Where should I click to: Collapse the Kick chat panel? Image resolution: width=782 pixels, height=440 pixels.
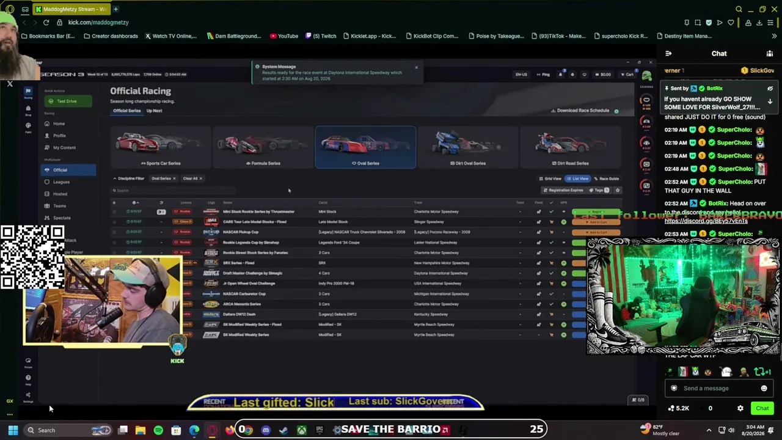(x=668, y=54)
